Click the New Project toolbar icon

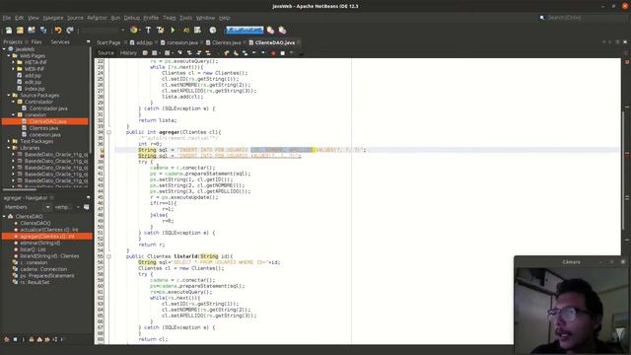[20, 31]
